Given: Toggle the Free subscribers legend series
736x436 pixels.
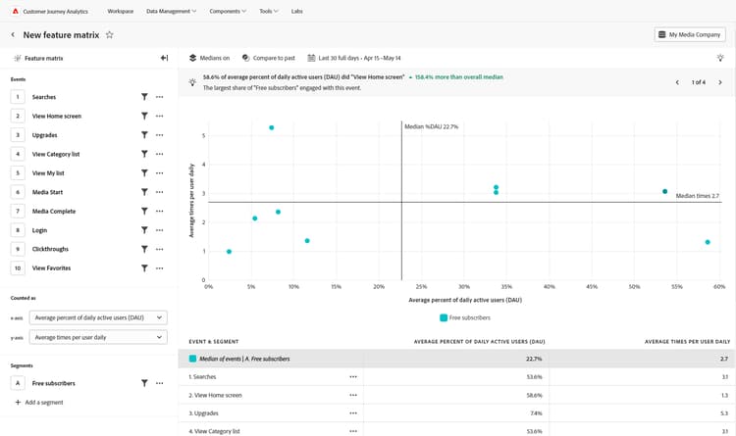Looking at the screenshot, I should tap(464, 317).
